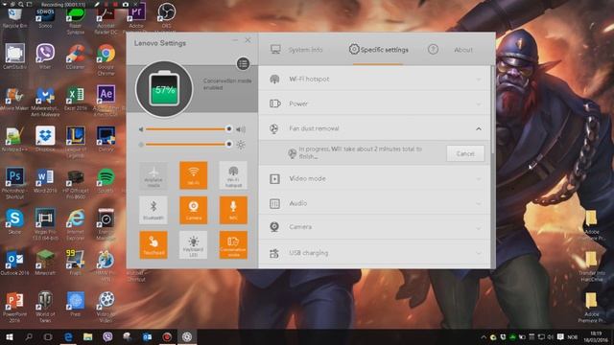Image resolution: width=614 pixels, height=345 pixels.
Task: Collapse the Fan dust removal section chevron
Action: [479, 128]
